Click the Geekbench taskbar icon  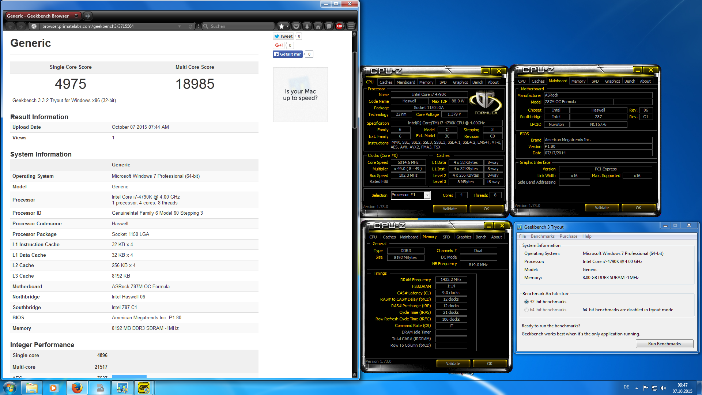(122, 388)
